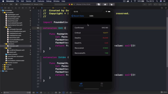The height and width of the screenshot is (94, 168).
Task: Open the File menu
Action: coord(18,1)
